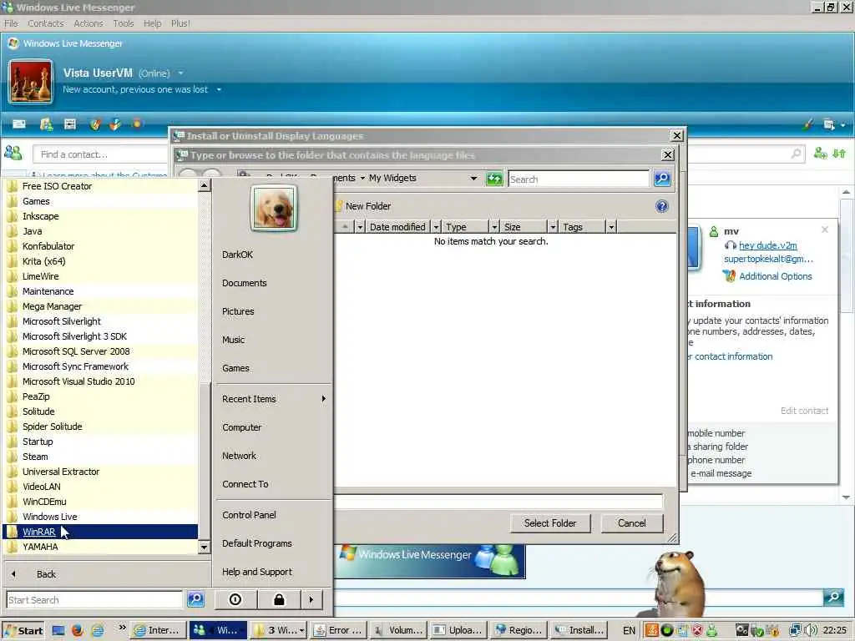Click the Start button on taskbar
Screen dimensions: 855x641
coord(23,631)
